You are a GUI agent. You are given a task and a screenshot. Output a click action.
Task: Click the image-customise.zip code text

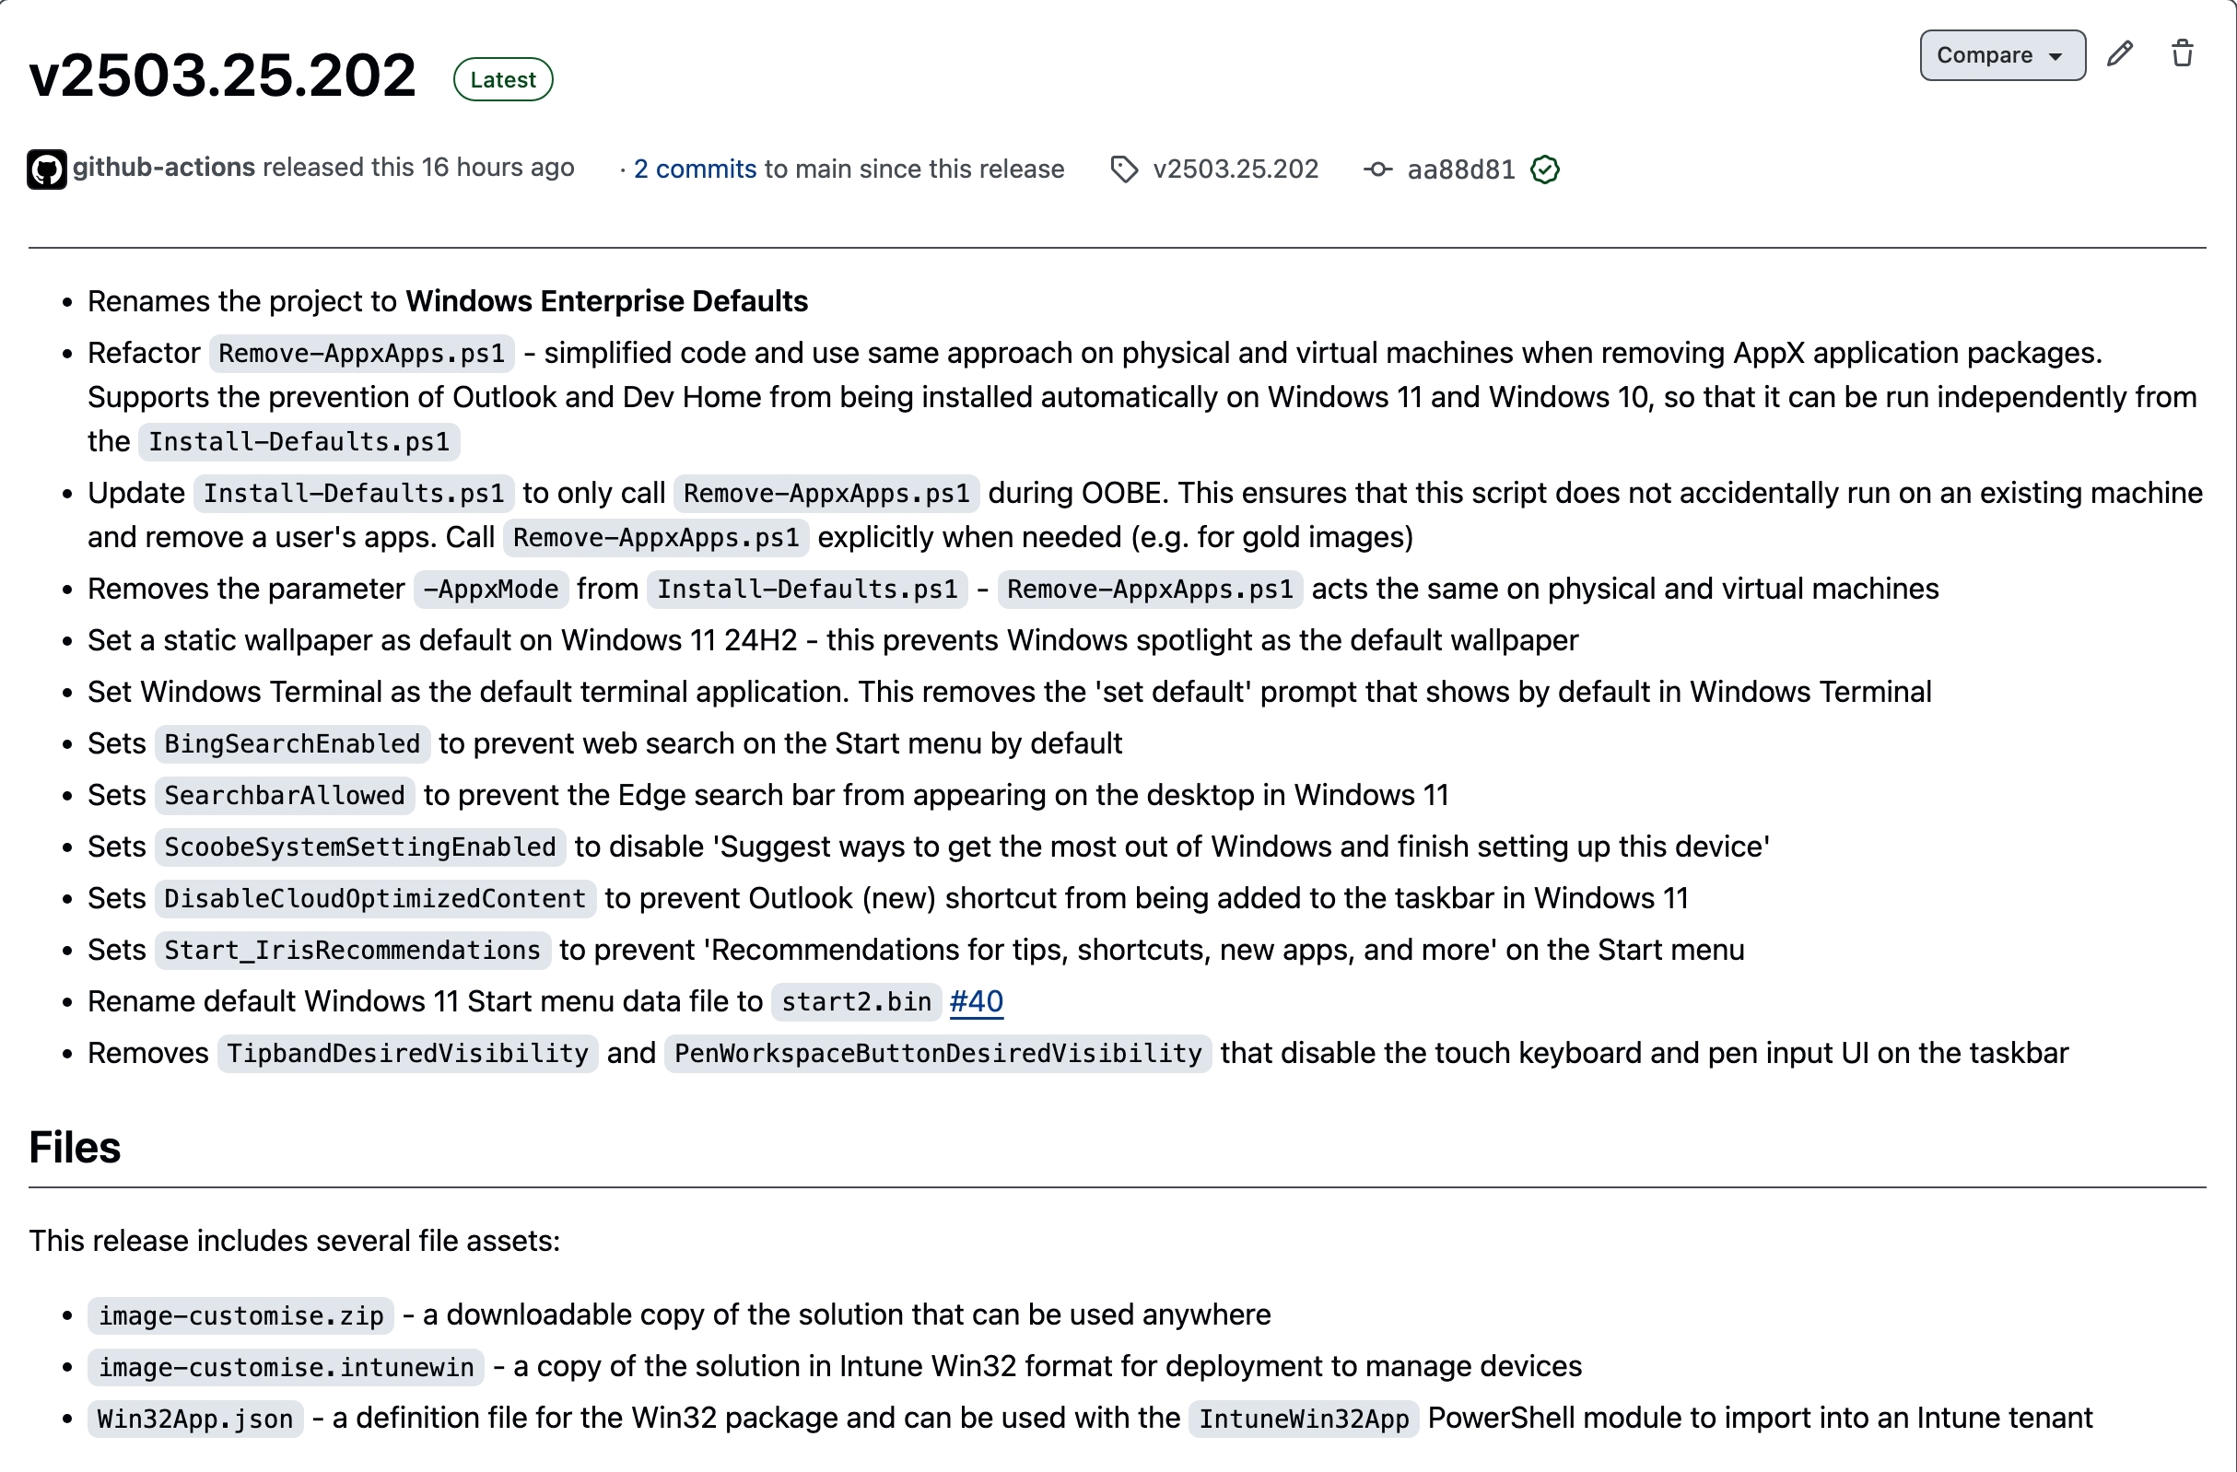[240, 1315]
